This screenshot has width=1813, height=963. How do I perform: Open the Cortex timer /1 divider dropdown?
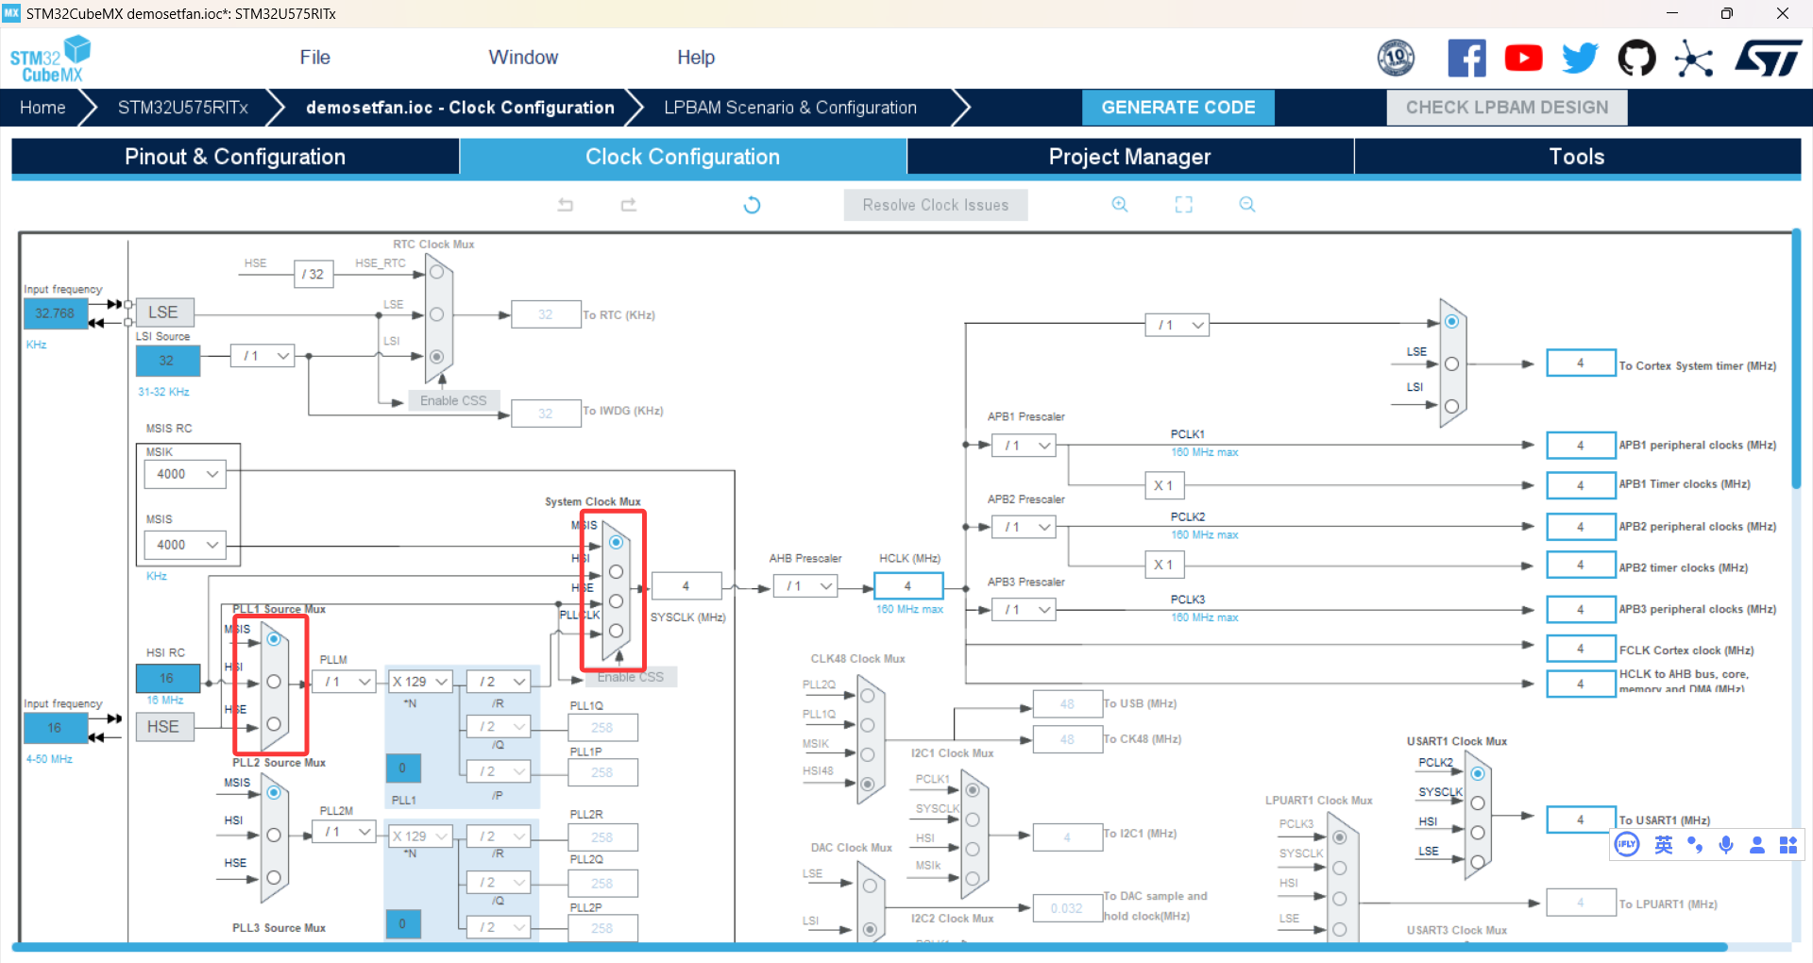(x=1178, y=325)
